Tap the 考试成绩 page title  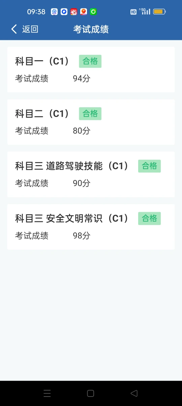[91, 29]
